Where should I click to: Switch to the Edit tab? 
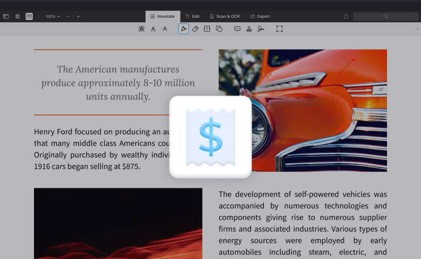tap(192, 16)
